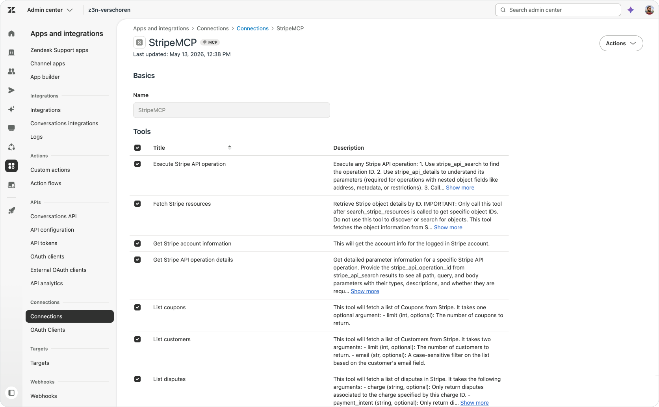This screenshot has height=407, width=659.
Task: Open Logs in sidebar
Action: click(x=36, y=137)
